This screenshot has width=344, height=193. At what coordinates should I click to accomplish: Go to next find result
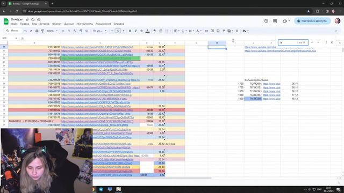[318, 42]
